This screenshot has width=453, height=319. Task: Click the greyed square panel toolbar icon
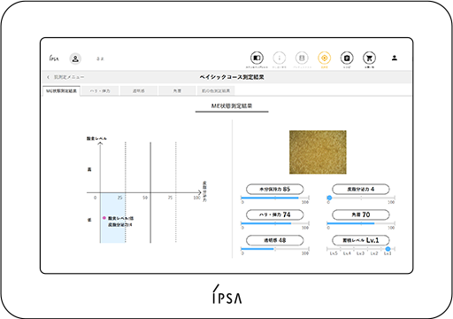click(x=302, y=58)
